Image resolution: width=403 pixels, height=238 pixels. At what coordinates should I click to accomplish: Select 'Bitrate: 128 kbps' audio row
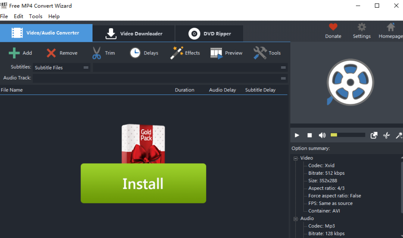pyautogui.click(x=327, y=234)
